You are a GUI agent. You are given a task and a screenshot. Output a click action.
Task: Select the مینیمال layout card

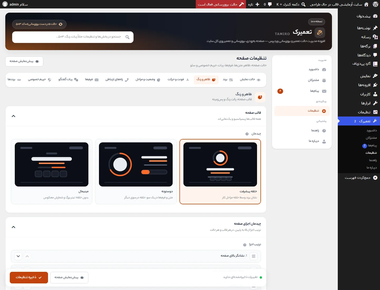tap(51, 172)
